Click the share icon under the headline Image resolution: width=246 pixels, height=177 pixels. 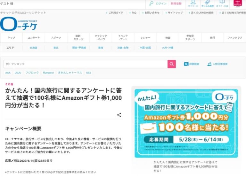[119, 115]
